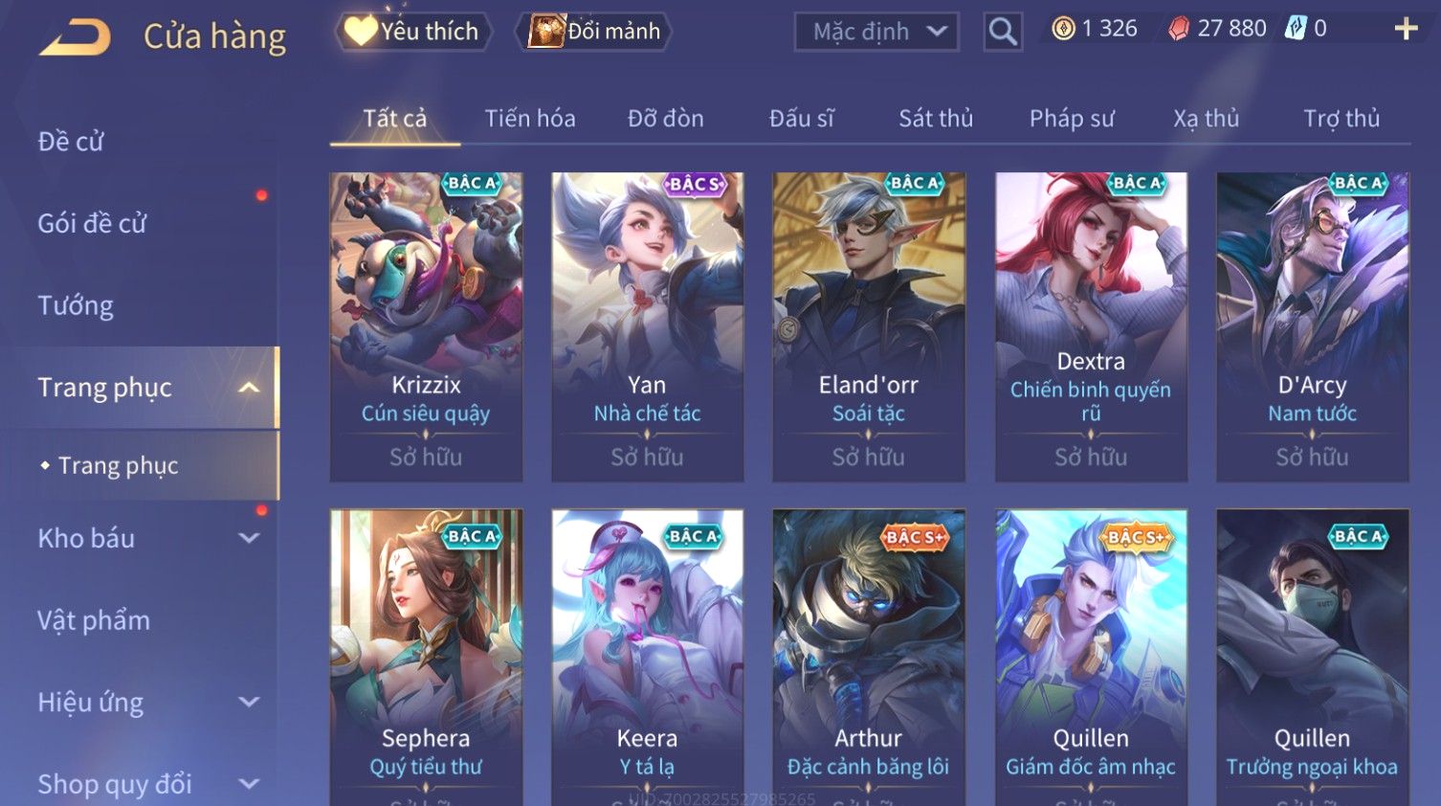
Task: Expand the Shop quy đổi section
Action: pos(249,784)
